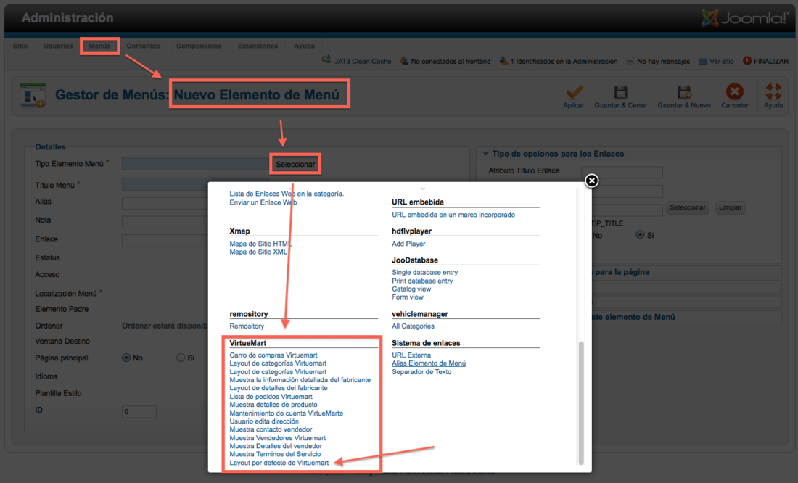Click the Guardar & Nuevo disk icon

684,91
